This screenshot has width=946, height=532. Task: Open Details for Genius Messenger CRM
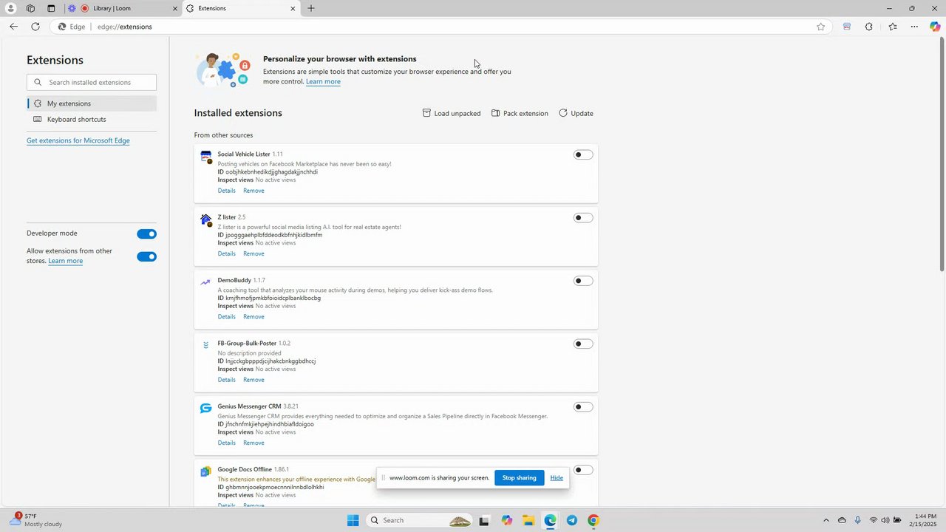tap(227, 443)
